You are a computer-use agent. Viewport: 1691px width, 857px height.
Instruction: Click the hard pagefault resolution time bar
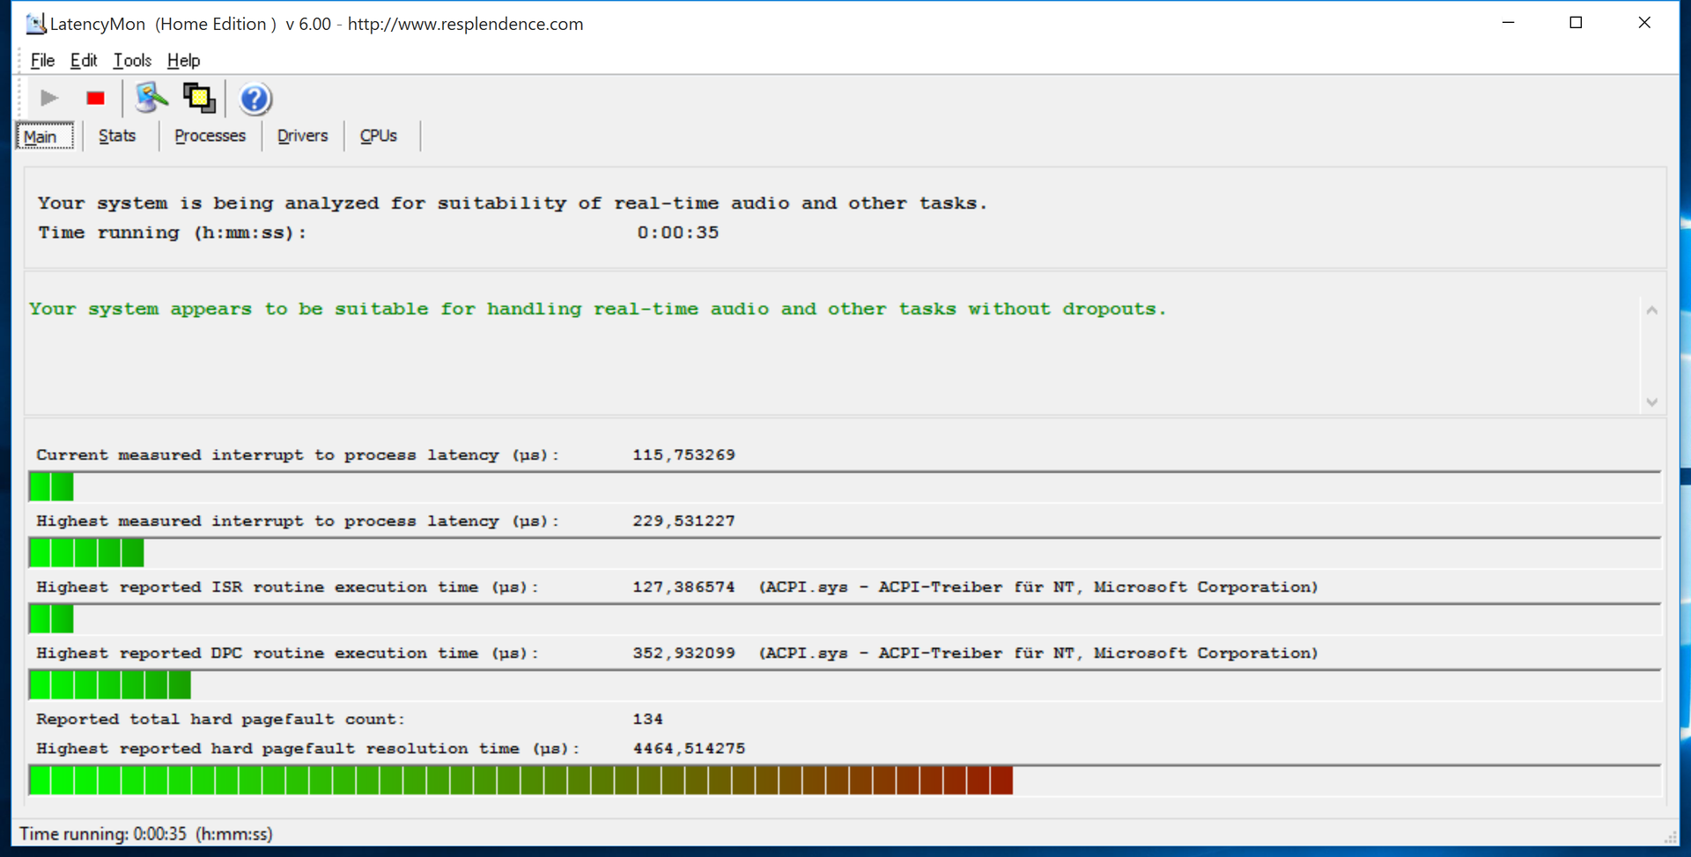tap(845, 780)
